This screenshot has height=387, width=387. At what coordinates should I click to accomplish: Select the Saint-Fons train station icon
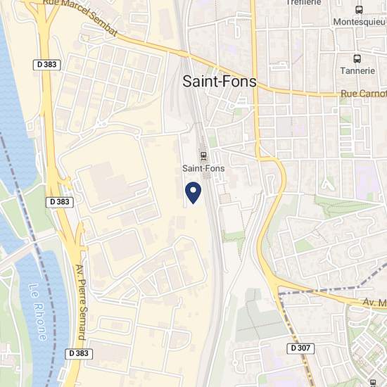[x=203, y=156]
